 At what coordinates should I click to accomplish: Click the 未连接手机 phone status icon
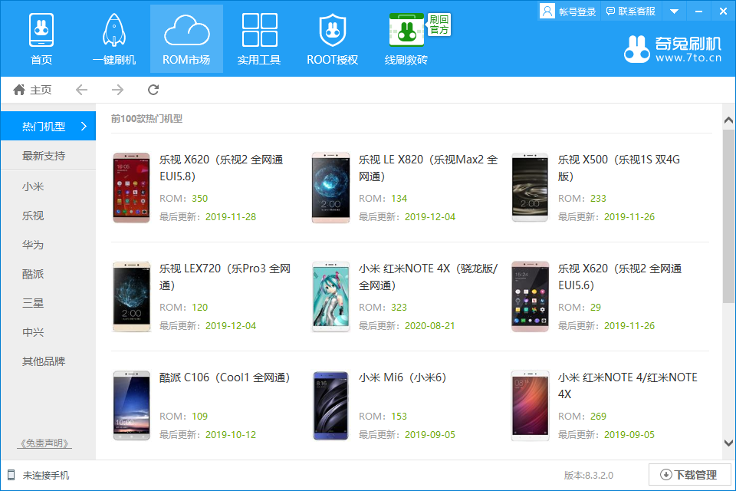11,475
